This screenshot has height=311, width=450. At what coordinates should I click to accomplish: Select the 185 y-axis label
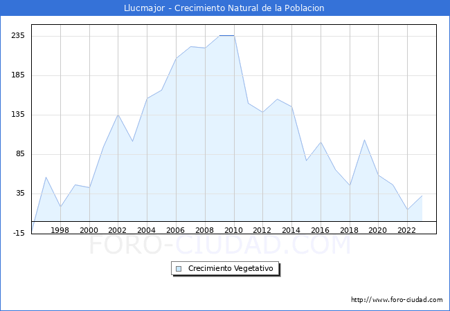(x=18, y=75)
